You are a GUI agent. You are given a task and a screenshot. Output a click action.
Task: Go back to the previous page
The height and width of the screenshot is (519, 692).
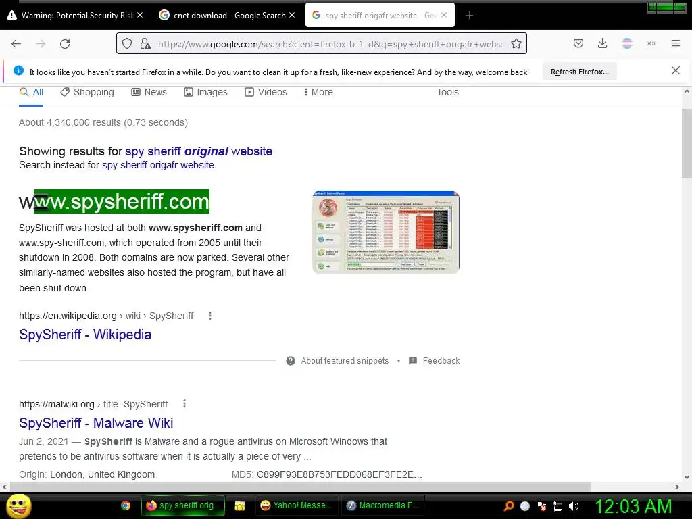coord(16,44)
